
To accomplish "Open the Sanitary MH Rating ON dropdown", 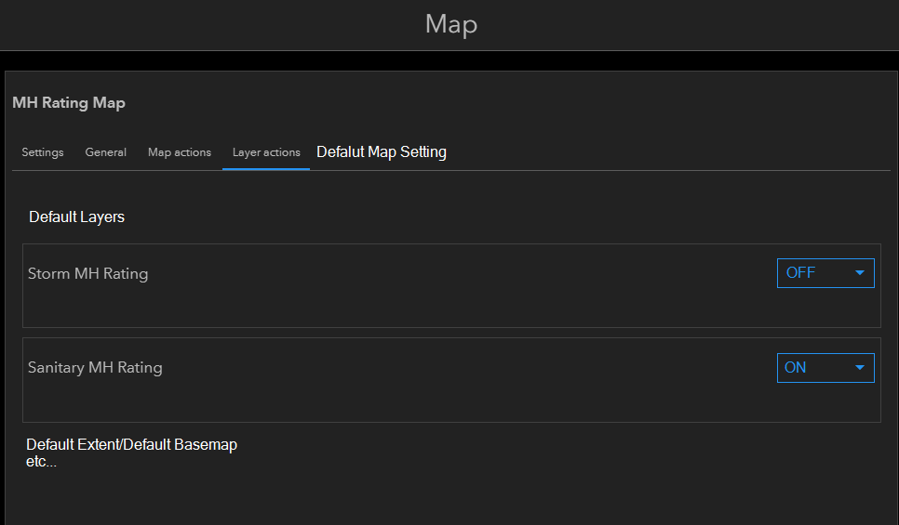I will point(825,368).
